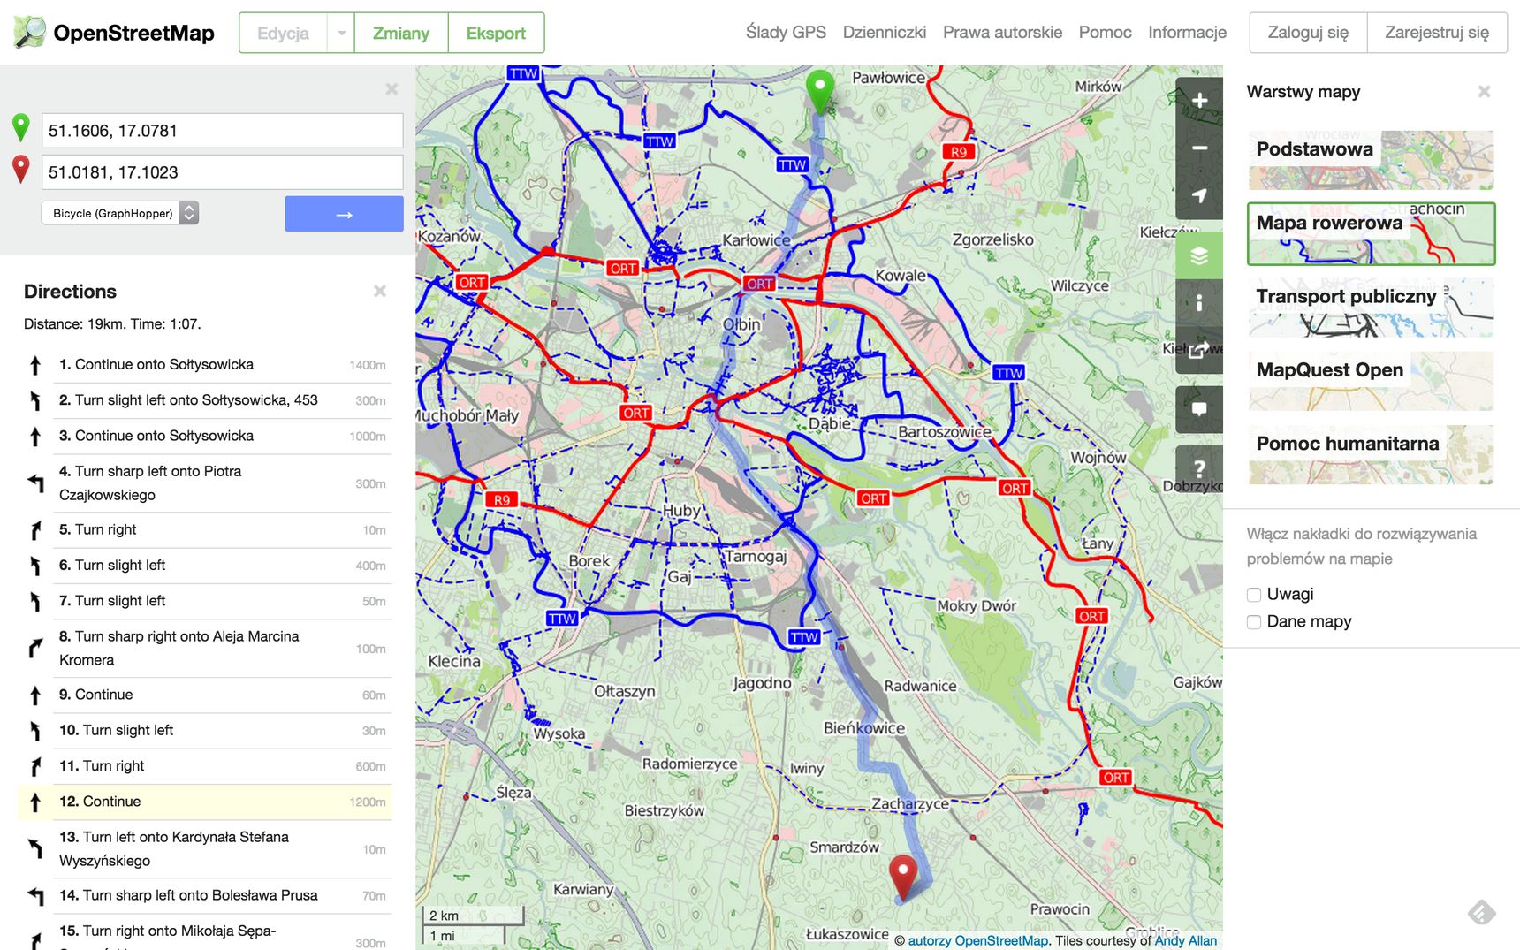
Task: Click the share map icon
Action: coord(1199,350)
